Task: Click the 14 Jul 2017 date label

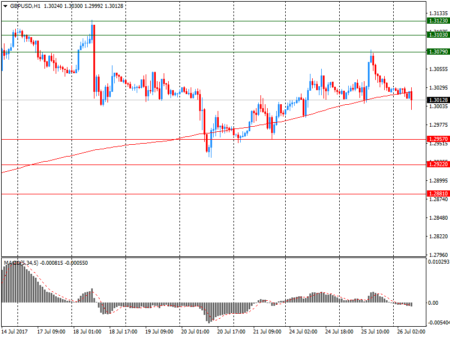Action: [15, 332]
